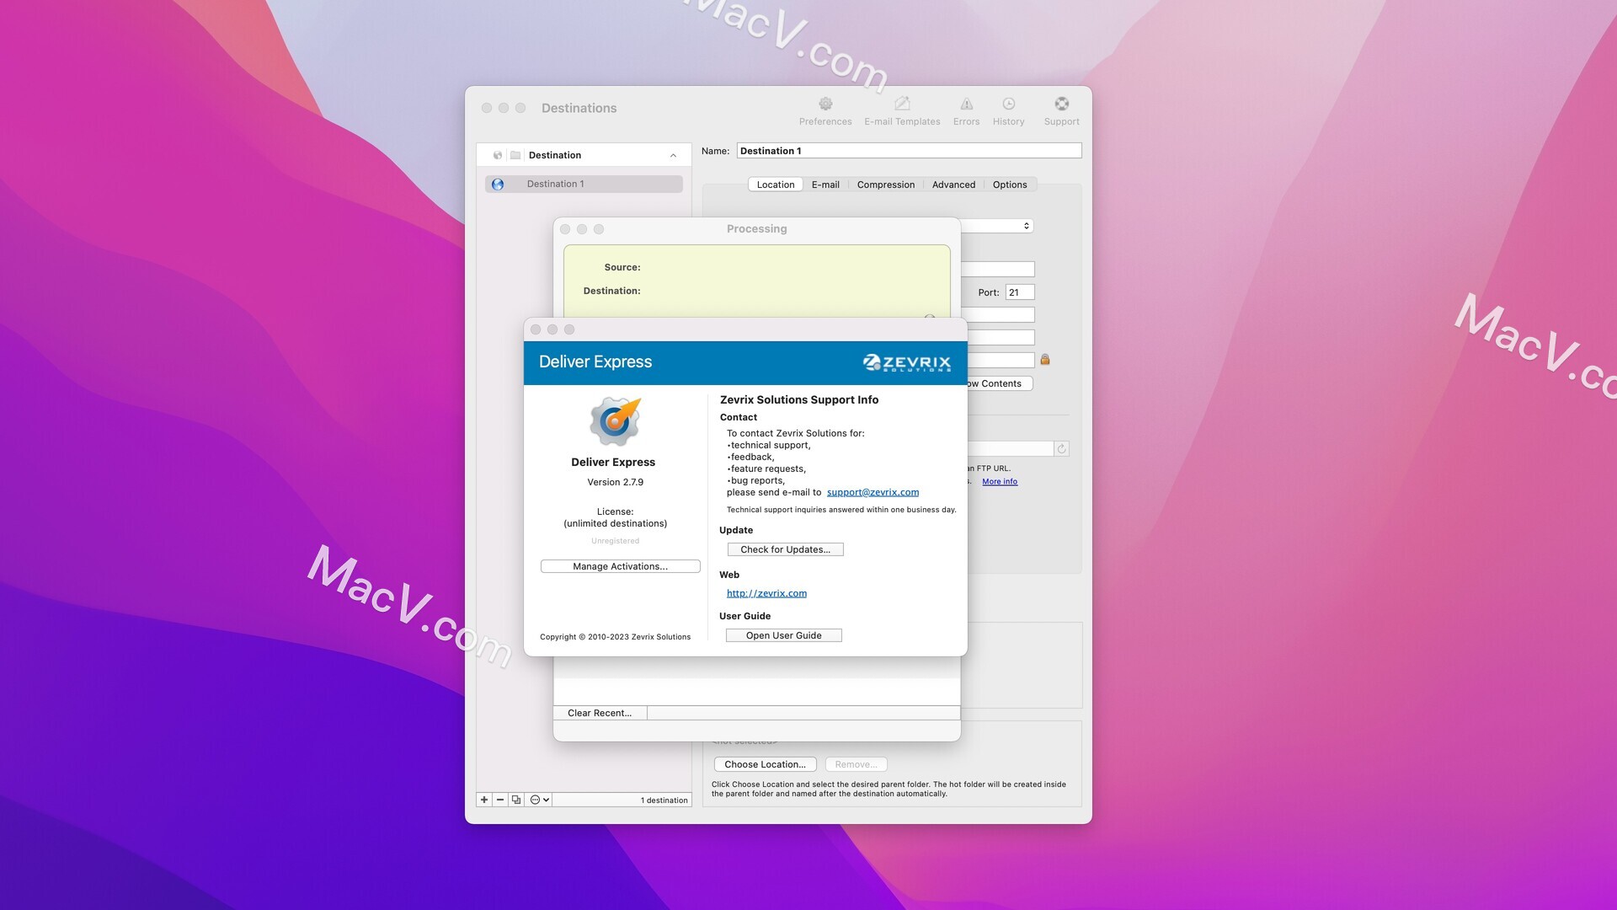Click the Support lifebuoy toolbar icon
The image size is (1617, 910).
[x=1061, y=110]
